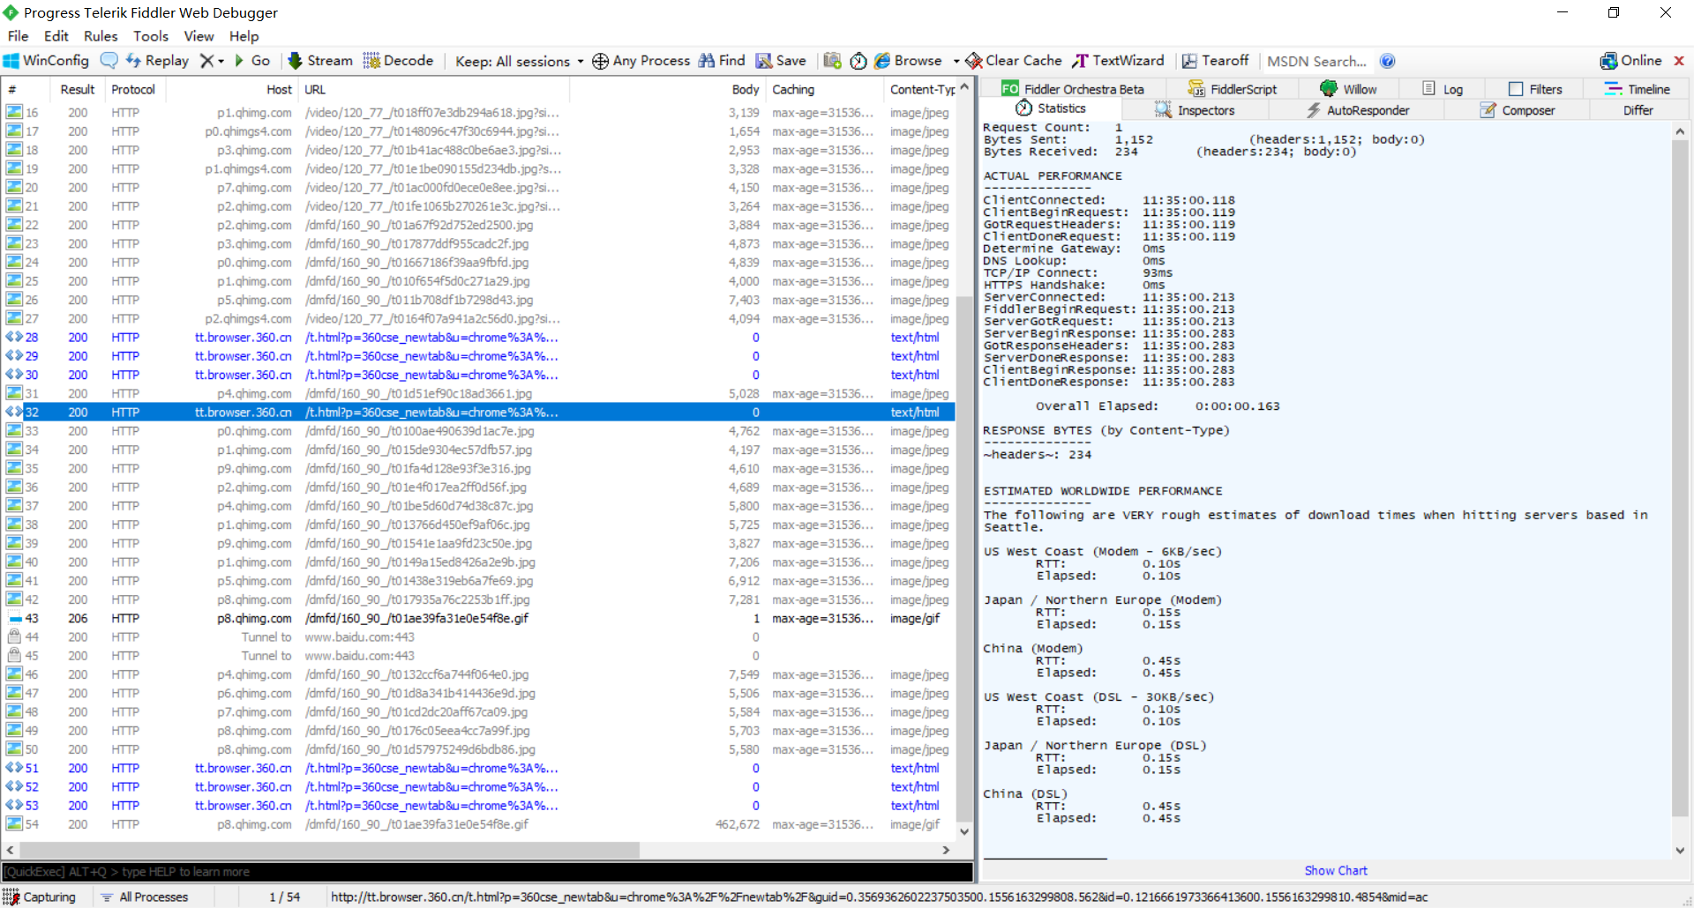Open the Edit menu
Viewport: 1694px width, 908px height.
click(56, 36)
